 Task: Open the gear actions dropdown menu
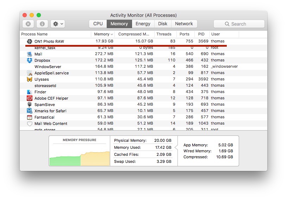(58, 24)
